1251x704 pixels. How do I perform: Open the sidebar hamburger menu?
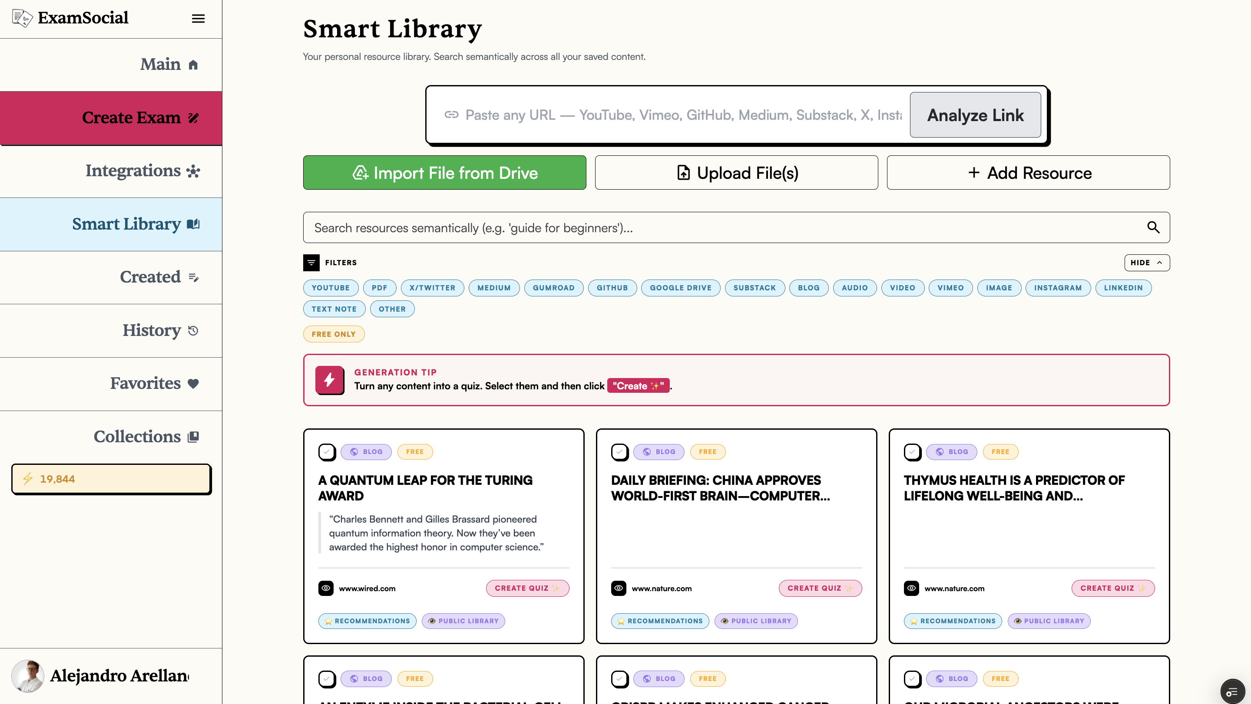pos(198,18)
